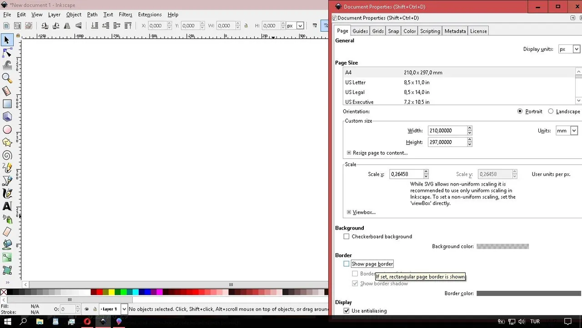
Task: Select US Letter page size
Action: [x=460, y=83]
